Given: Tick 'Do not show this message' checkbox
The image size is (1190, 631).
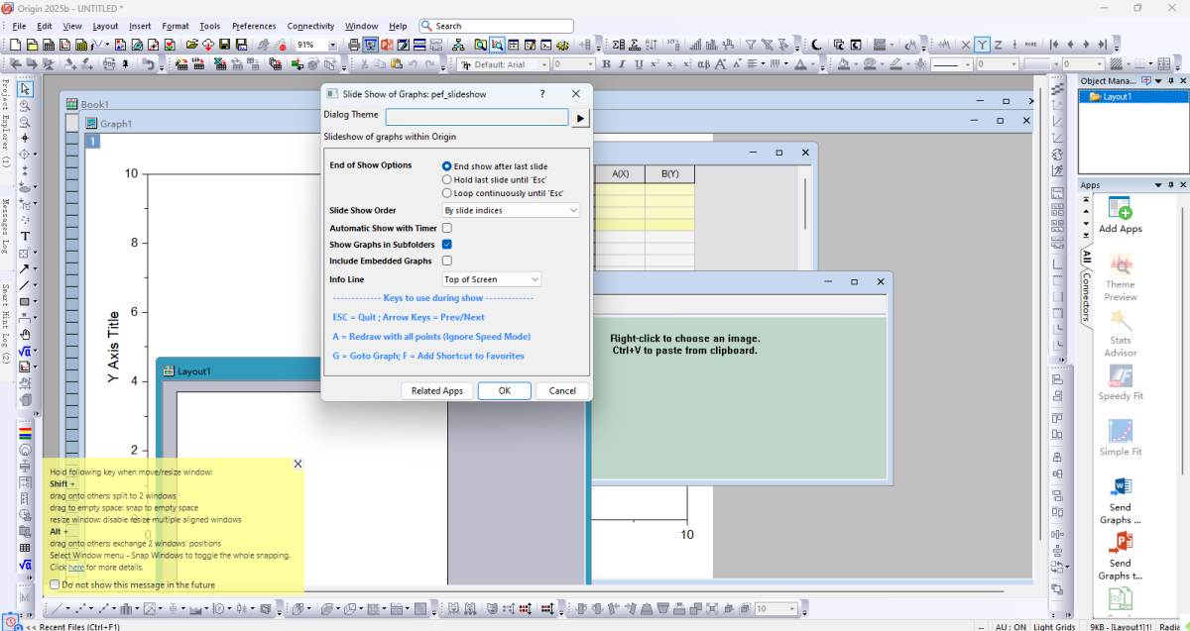Looking at the screenshot, I should point(55,585).
